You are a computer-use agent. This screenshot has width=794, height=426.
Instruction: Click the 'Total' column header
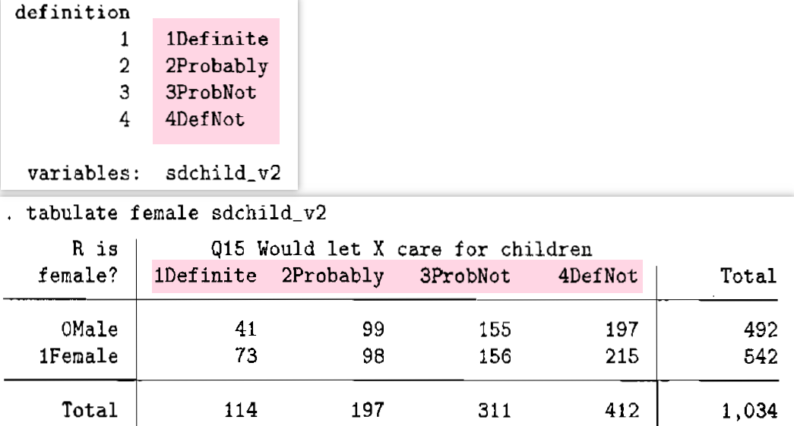[x=748, y=276]
